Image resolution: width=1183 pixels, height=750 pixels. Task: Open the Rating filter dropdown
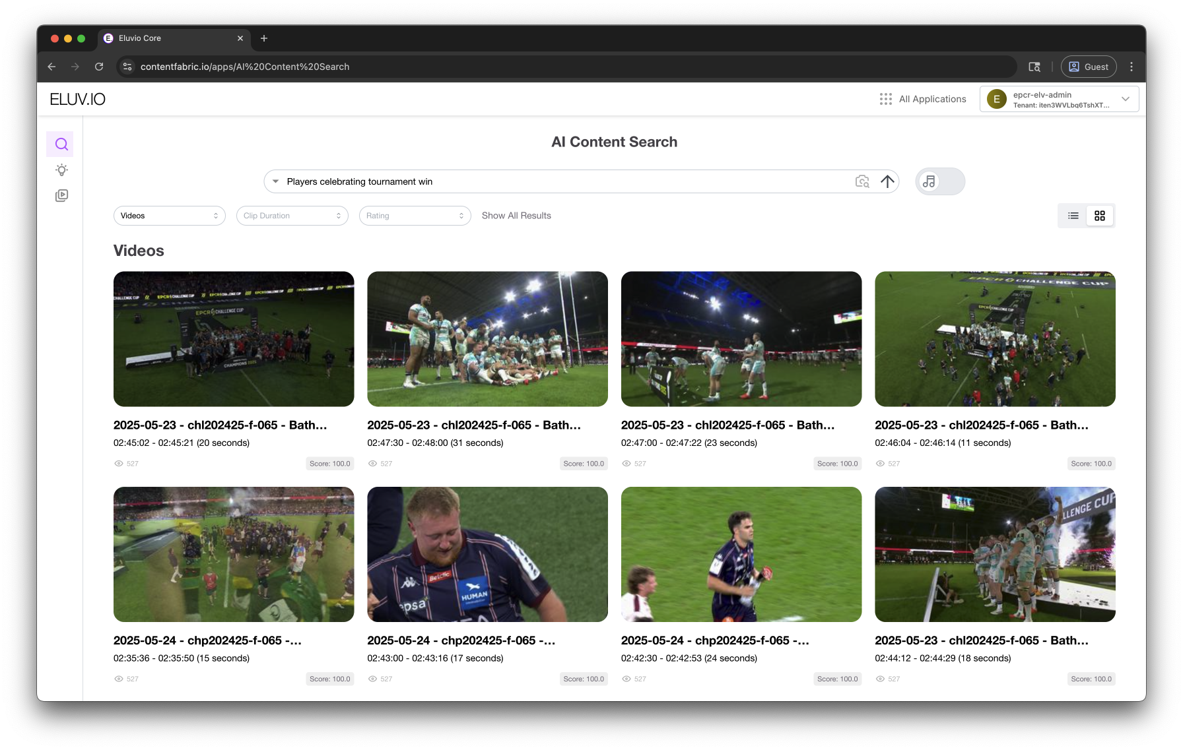tap(415, 216)
